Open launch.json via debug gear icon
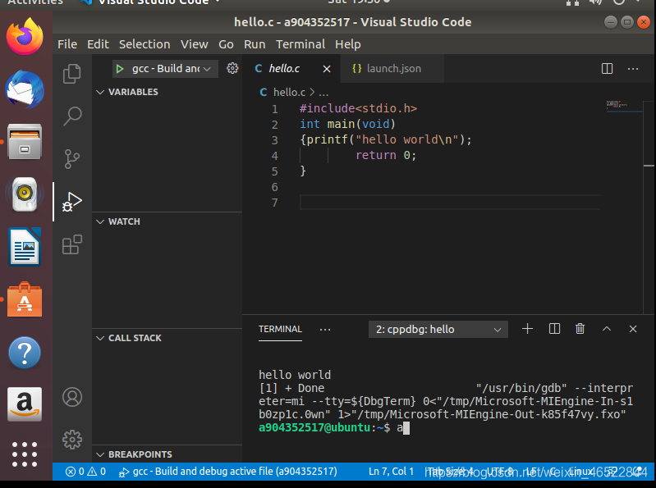The height and width of the screenshot is (488, 656). coord(232,68)
